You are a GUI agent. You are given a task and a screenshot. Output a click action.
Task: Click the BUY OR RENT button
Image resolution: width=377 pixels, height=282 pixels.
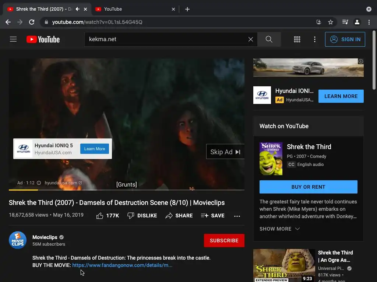click(x=309, y=187)
